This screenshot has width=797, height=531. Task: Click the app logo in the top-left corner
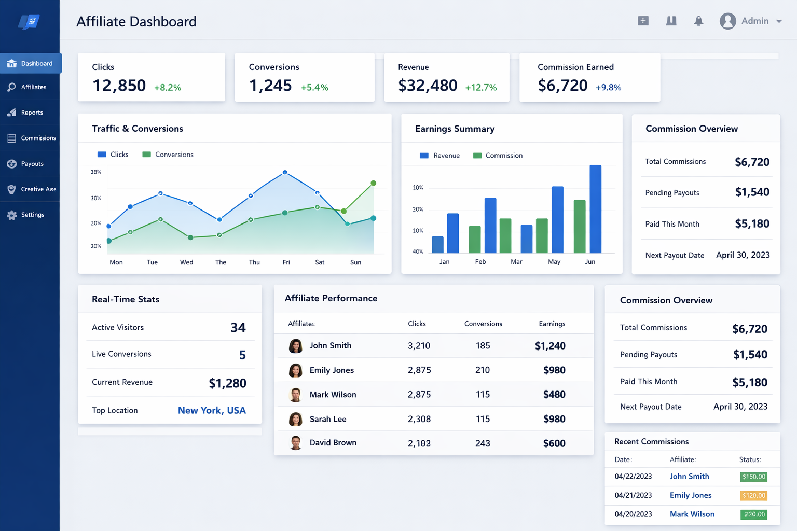point(30,22)
